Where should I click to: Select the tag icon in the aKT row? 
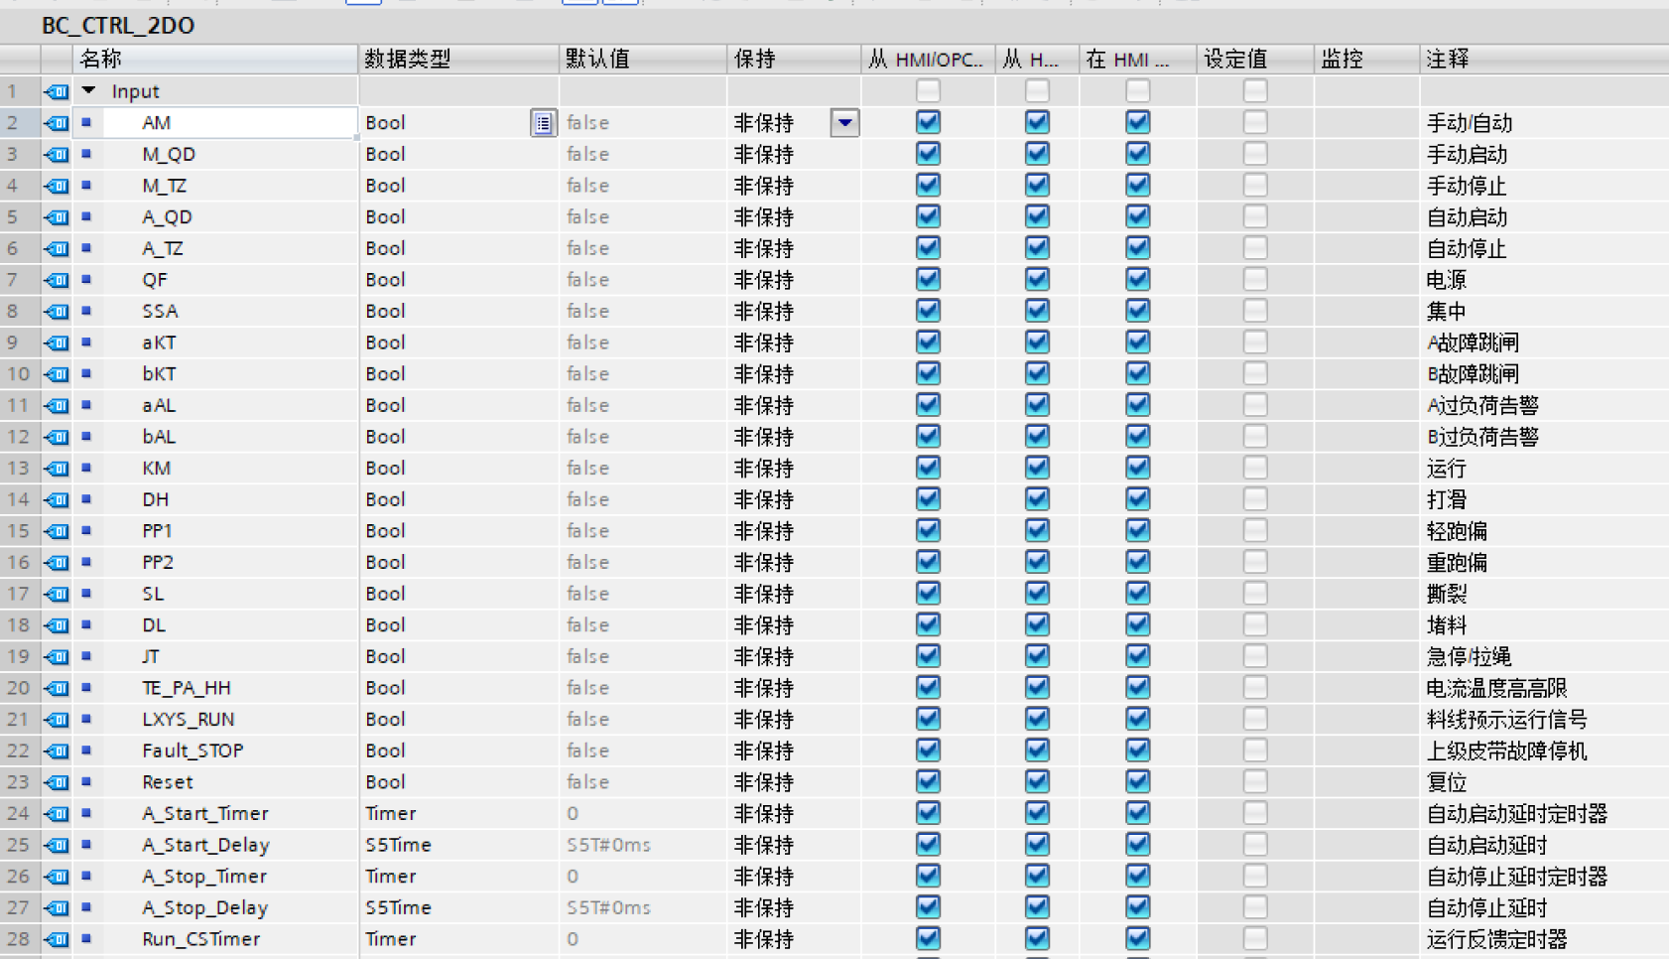pos(57,342)
